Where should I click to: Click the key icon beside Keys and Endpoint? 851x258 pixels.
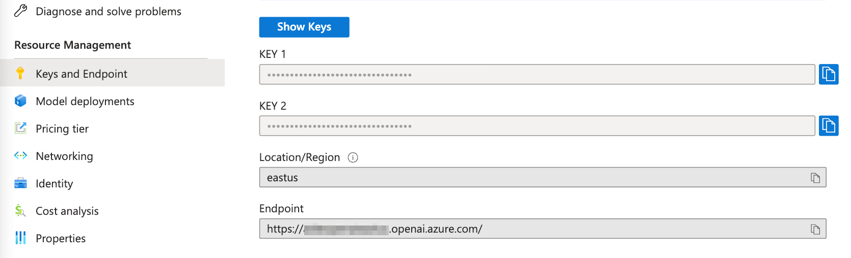click(x=20, y=74)
